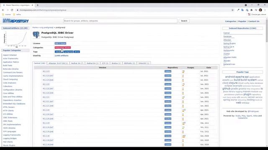Click the site lock icon in address bar

click(18, 10)
